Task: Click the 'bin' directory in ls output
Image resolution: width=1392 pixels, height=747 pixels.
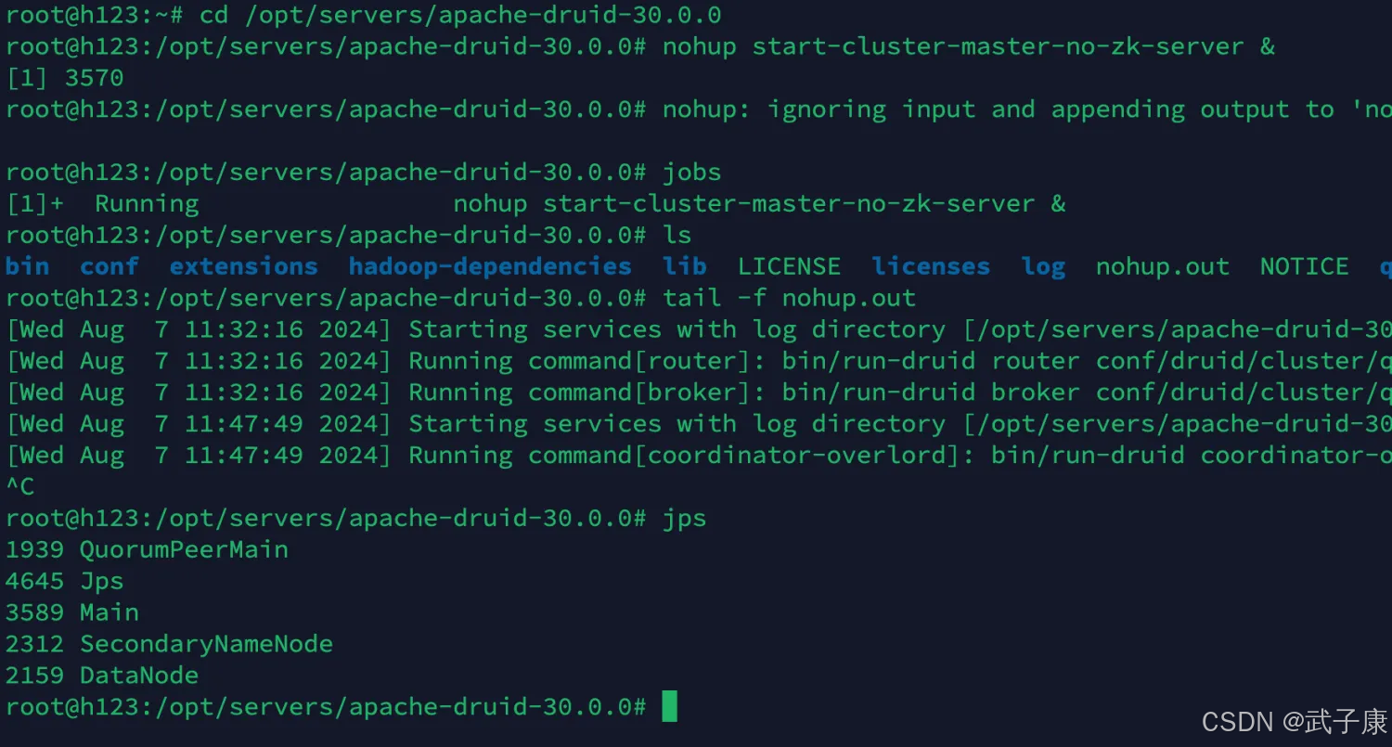Action: click(x=28, y=267)
